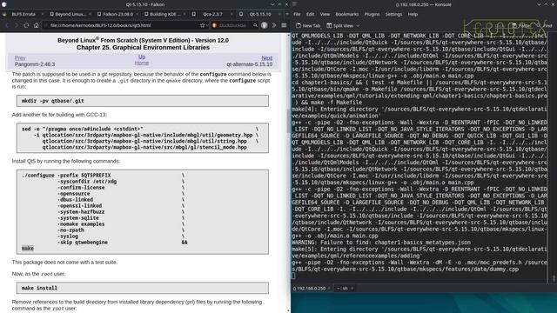The height and width of the screenshot is (313, 557).
Task: Open the Falkon home page button
Action: point(36,25)
